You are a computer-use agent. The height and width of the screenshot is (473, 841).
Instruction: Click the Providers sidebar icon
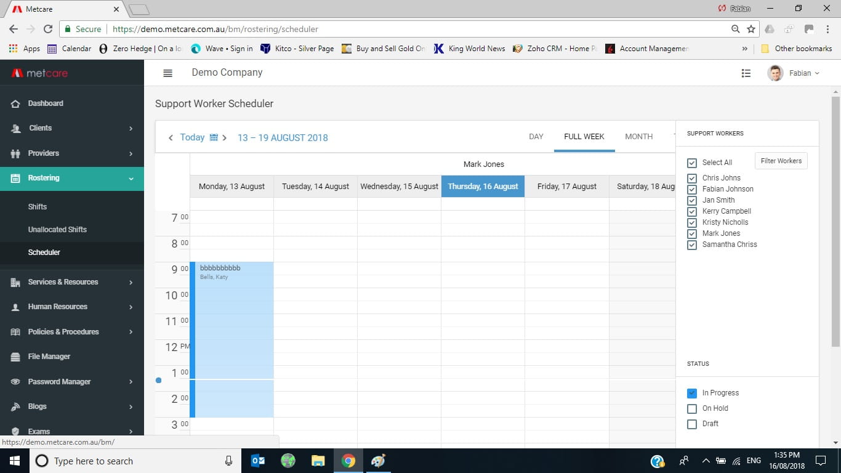(x=15, y=153)
